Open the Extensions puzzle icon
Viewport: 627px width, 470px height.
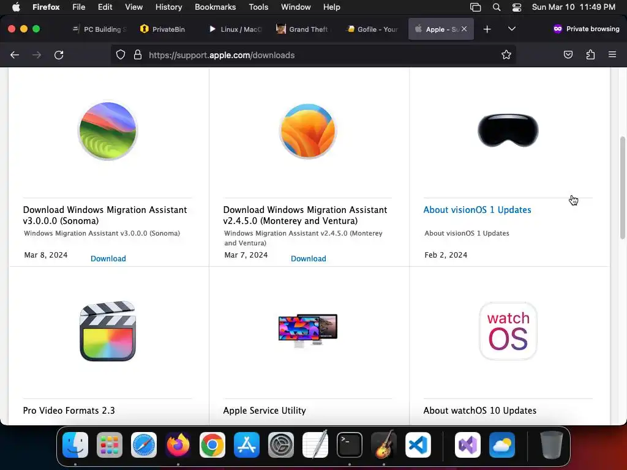590,54
